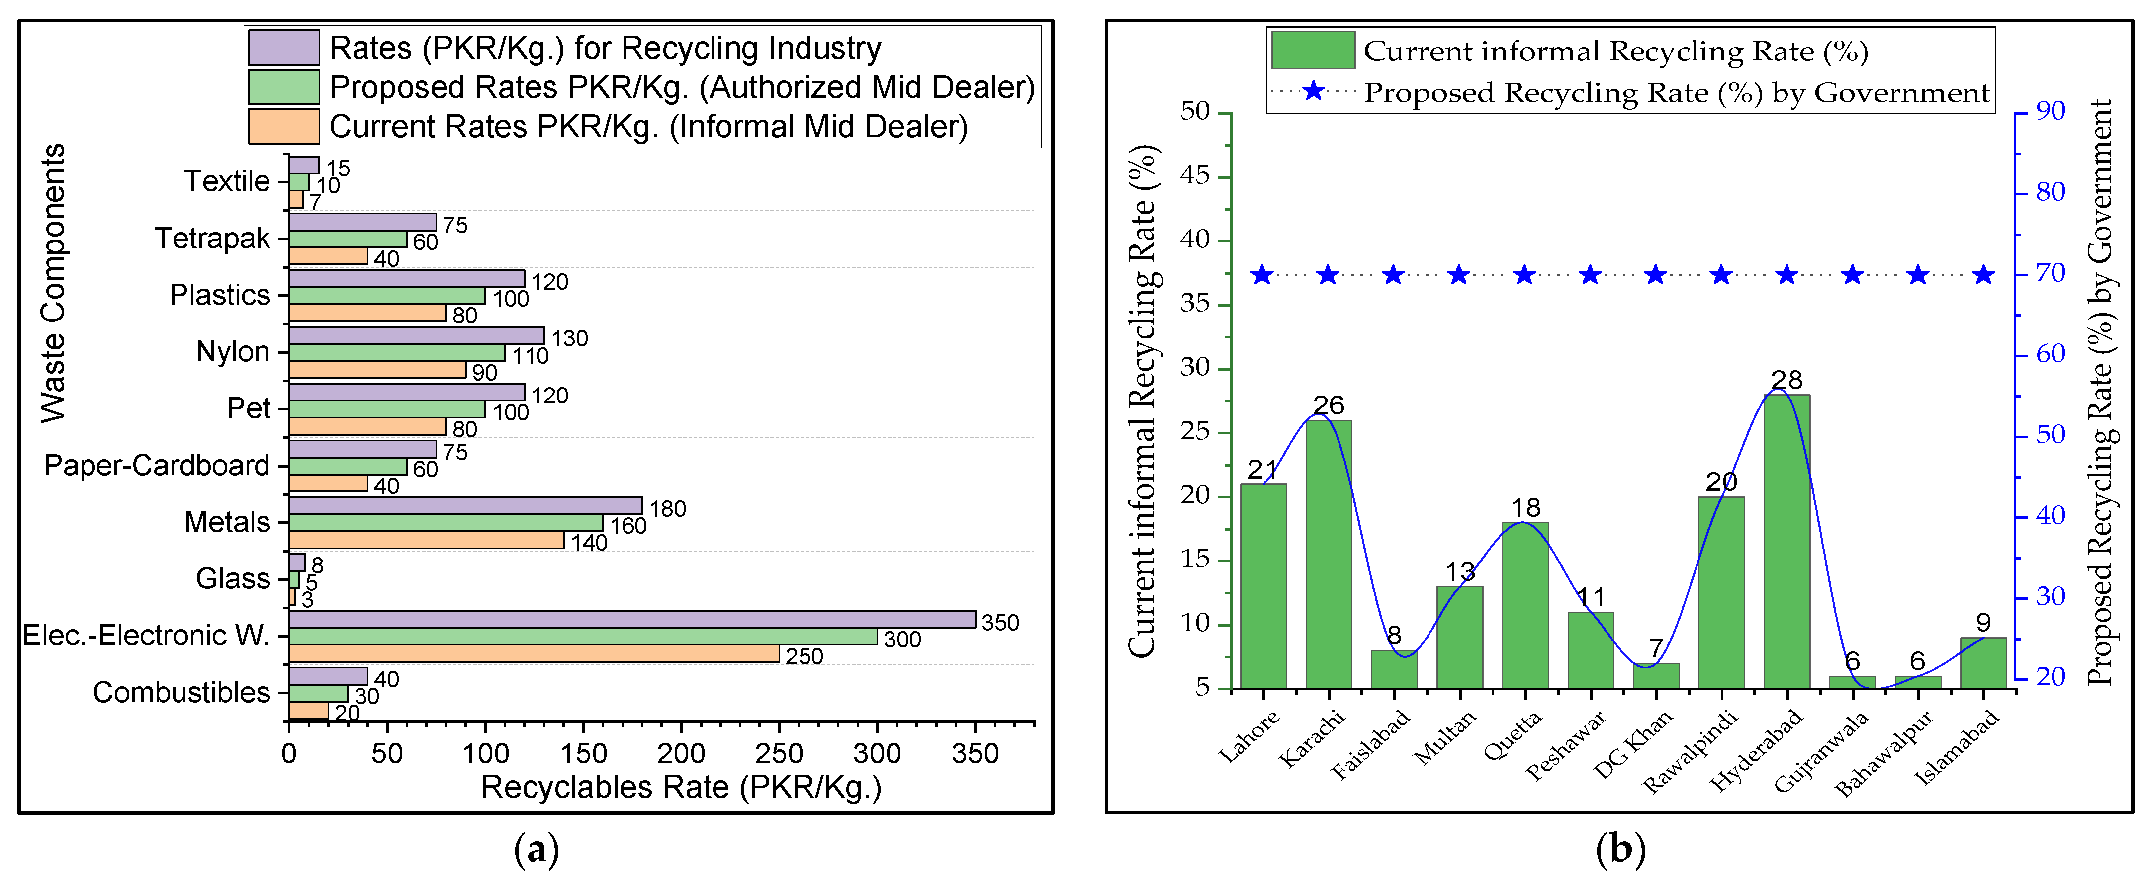
Task: Click the green Authorized Mid Dealer legend swatch
Action: (x=284, y=86)
